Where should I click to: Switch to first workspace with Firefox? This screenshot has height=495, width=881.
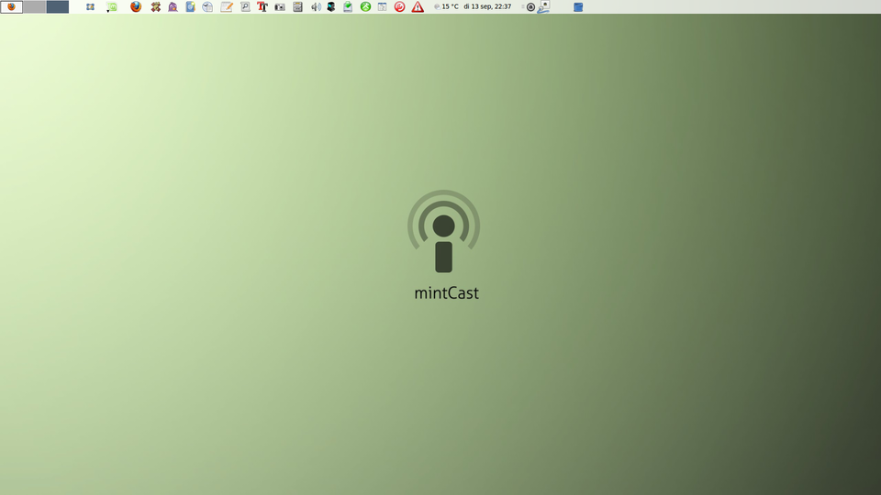[11, 6]
